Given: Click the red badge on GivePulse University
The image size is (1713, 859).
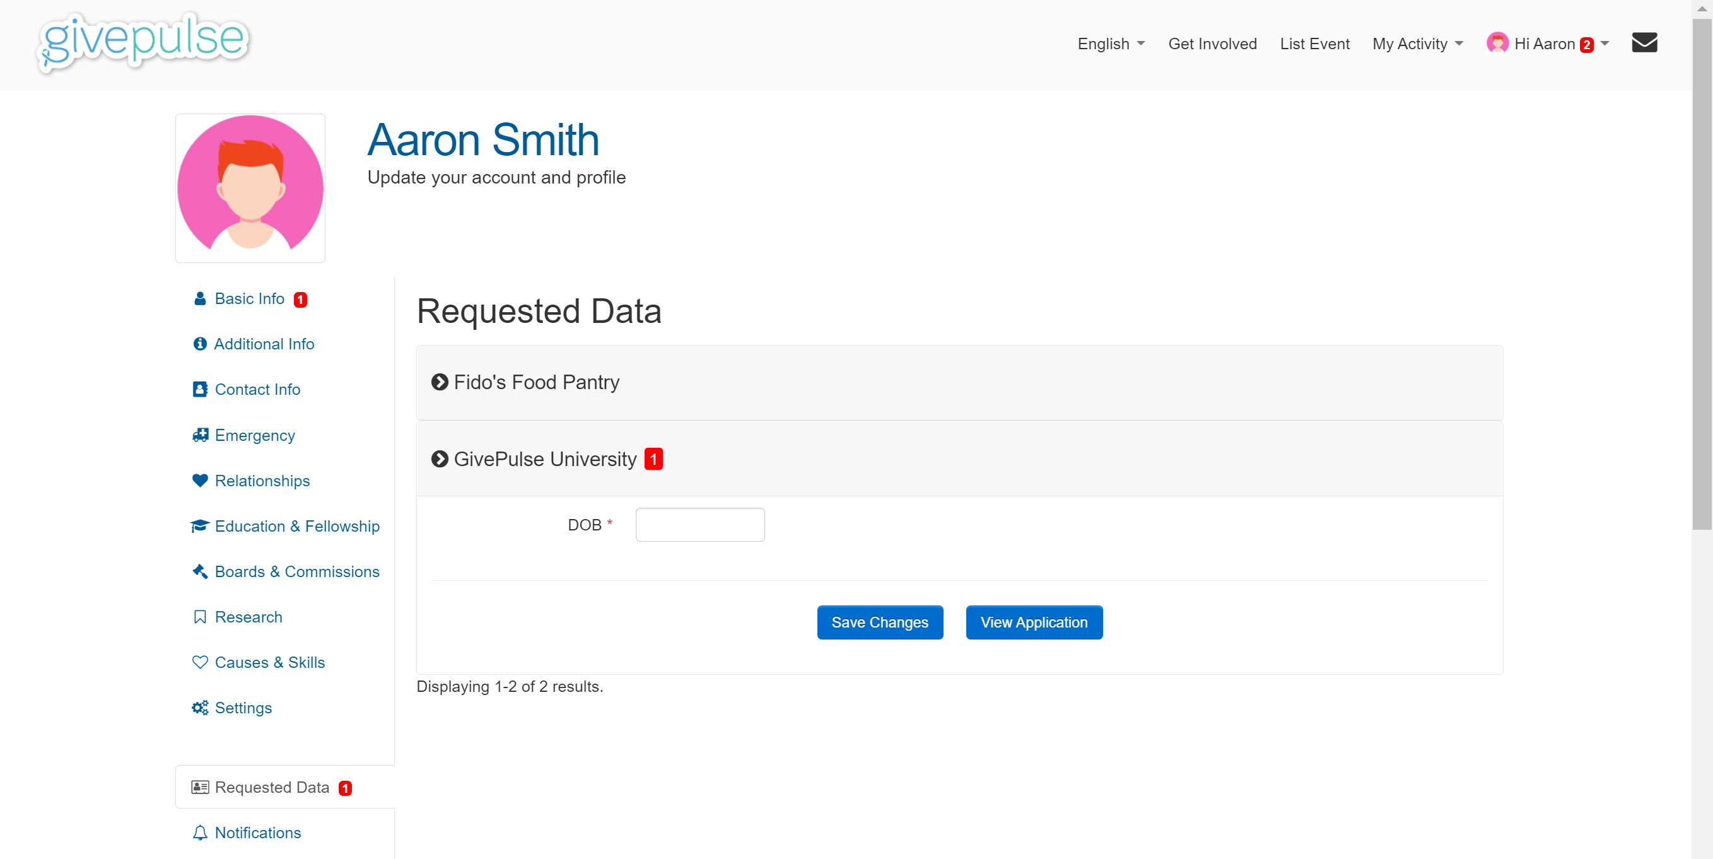Looking at the screenshot, I should pyautogui.click(x=653, y=459).
